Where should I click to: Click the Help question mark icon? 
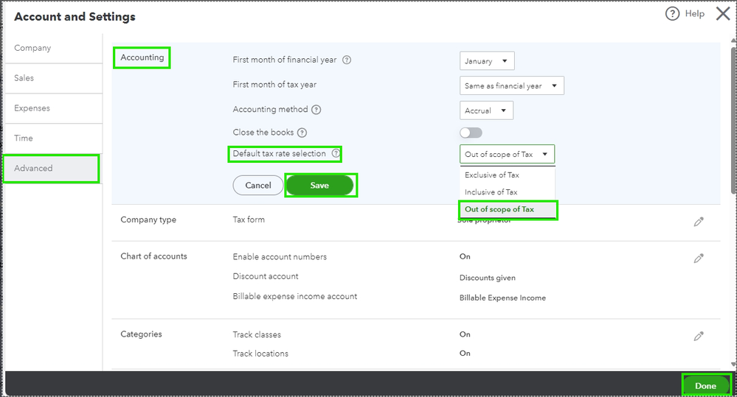[x=672, y=14]
